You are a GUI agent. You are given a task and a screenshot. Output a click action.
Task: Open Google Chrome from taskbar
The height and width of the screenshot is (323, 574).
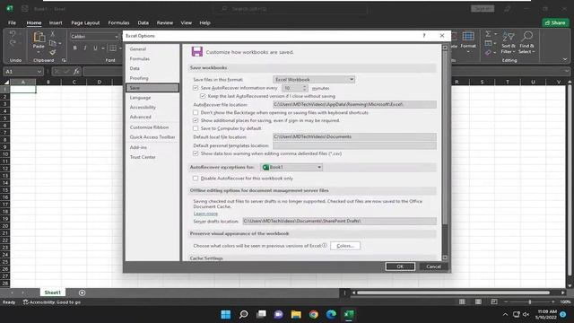(314, 314)
